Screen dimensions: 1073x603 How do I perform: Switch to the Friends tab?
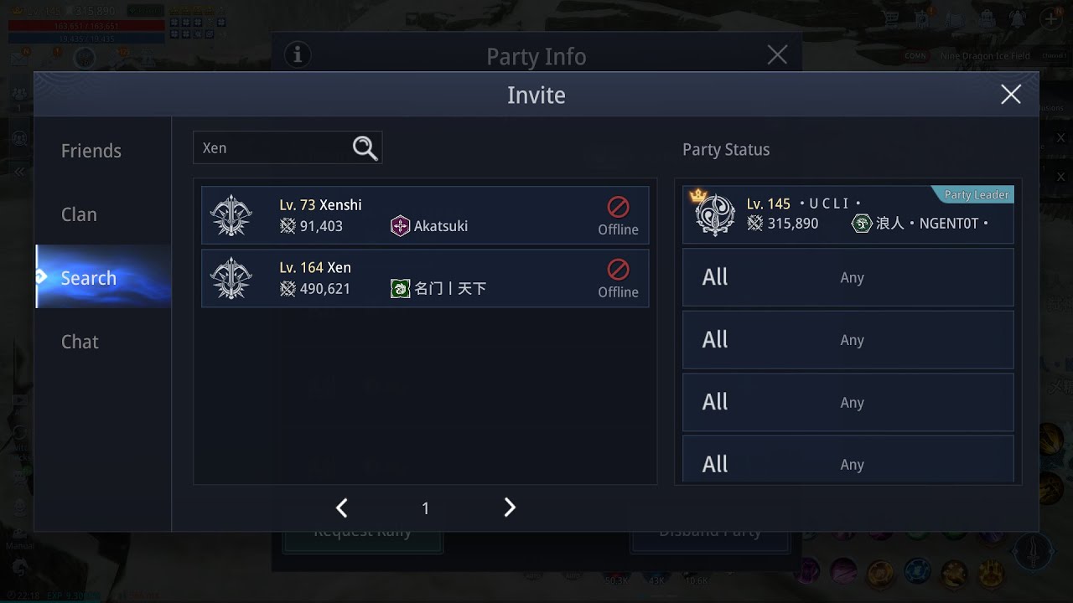click(91, 151)
